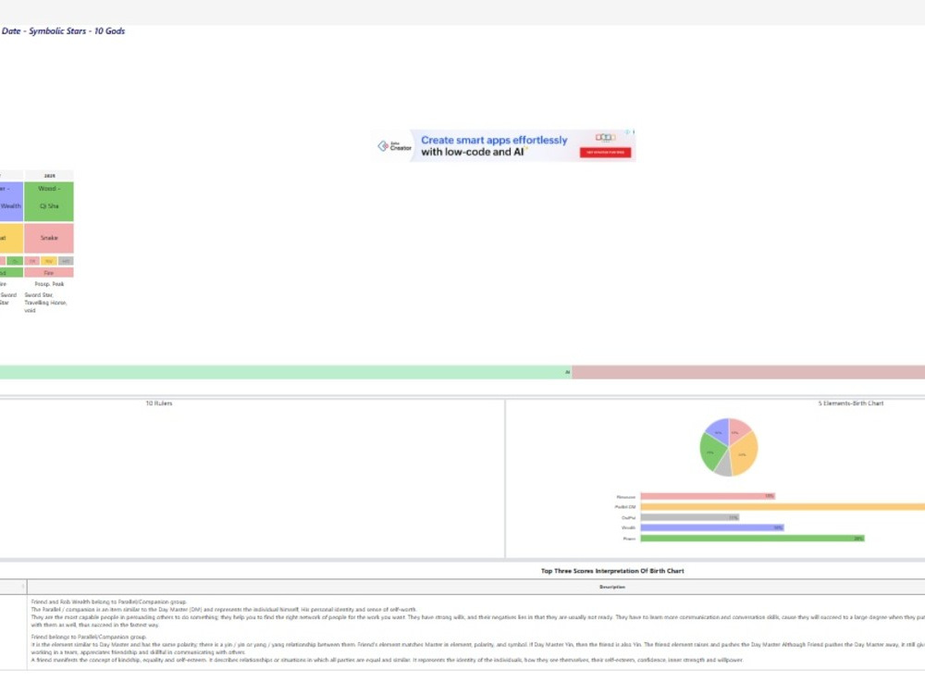Click the gray pie chart slice

(x=724, y=466)
